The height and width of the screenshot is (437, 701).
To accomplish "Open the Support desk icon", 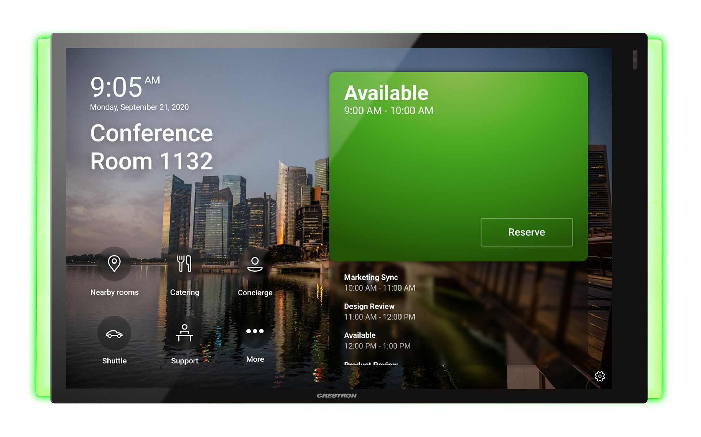I will pos(184,333).
